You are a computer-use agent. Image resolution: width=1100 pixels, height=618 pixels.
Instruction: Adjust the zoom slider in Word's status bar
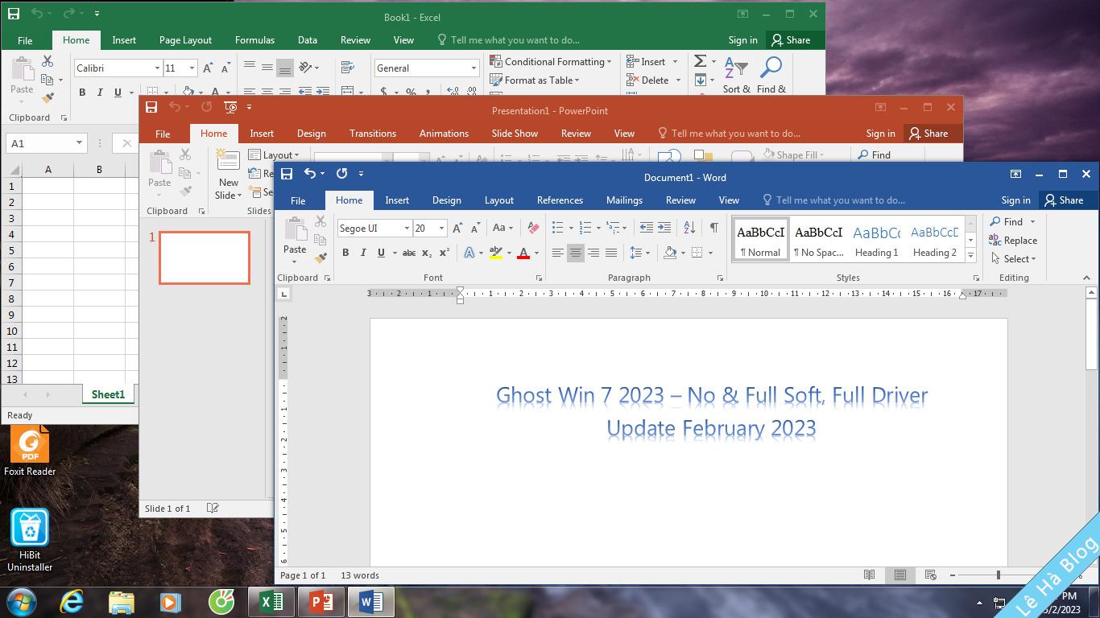pos(996,575)
